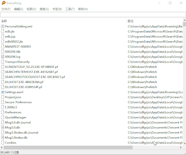Select the Preferences file name
This screenshot has width=186, height=155.
point(13,112)
